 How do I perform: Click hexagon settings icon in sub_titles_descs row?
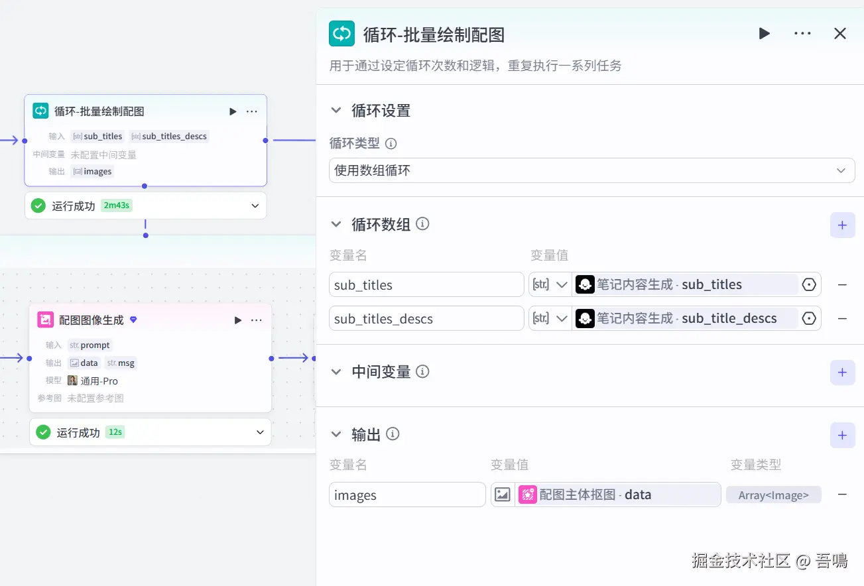(809, 318)
